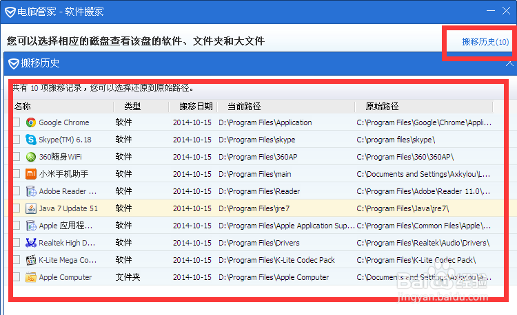Select the Apple Computer name text
517x315 pixels.
65,277
